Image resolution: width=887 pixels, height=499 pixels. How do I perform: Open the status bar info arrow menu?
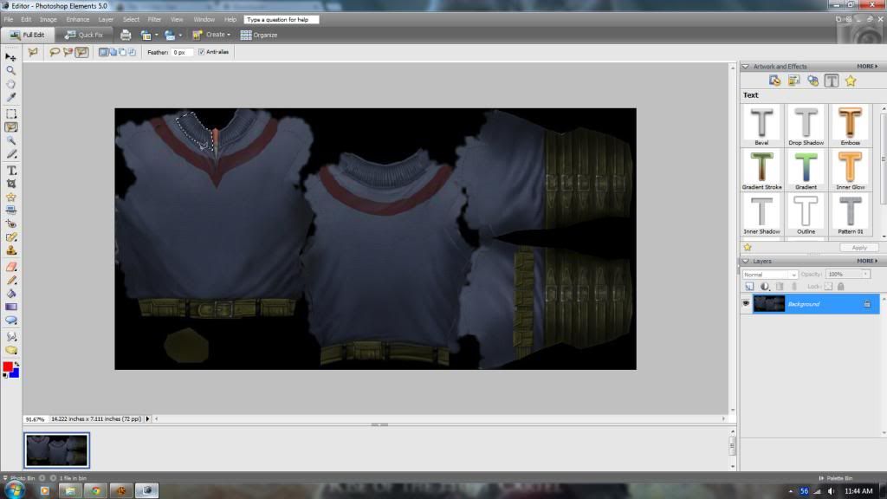[x=147, y=419]
